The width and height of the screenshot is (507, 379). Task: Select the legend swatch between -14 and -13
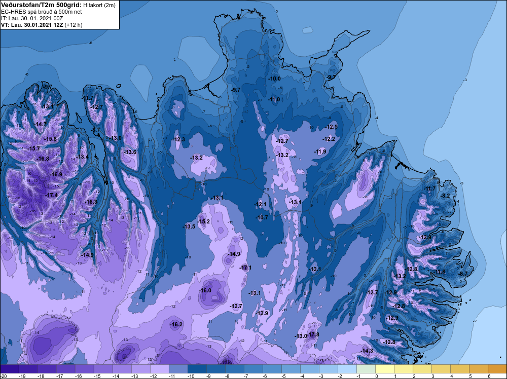pos(122,369)
